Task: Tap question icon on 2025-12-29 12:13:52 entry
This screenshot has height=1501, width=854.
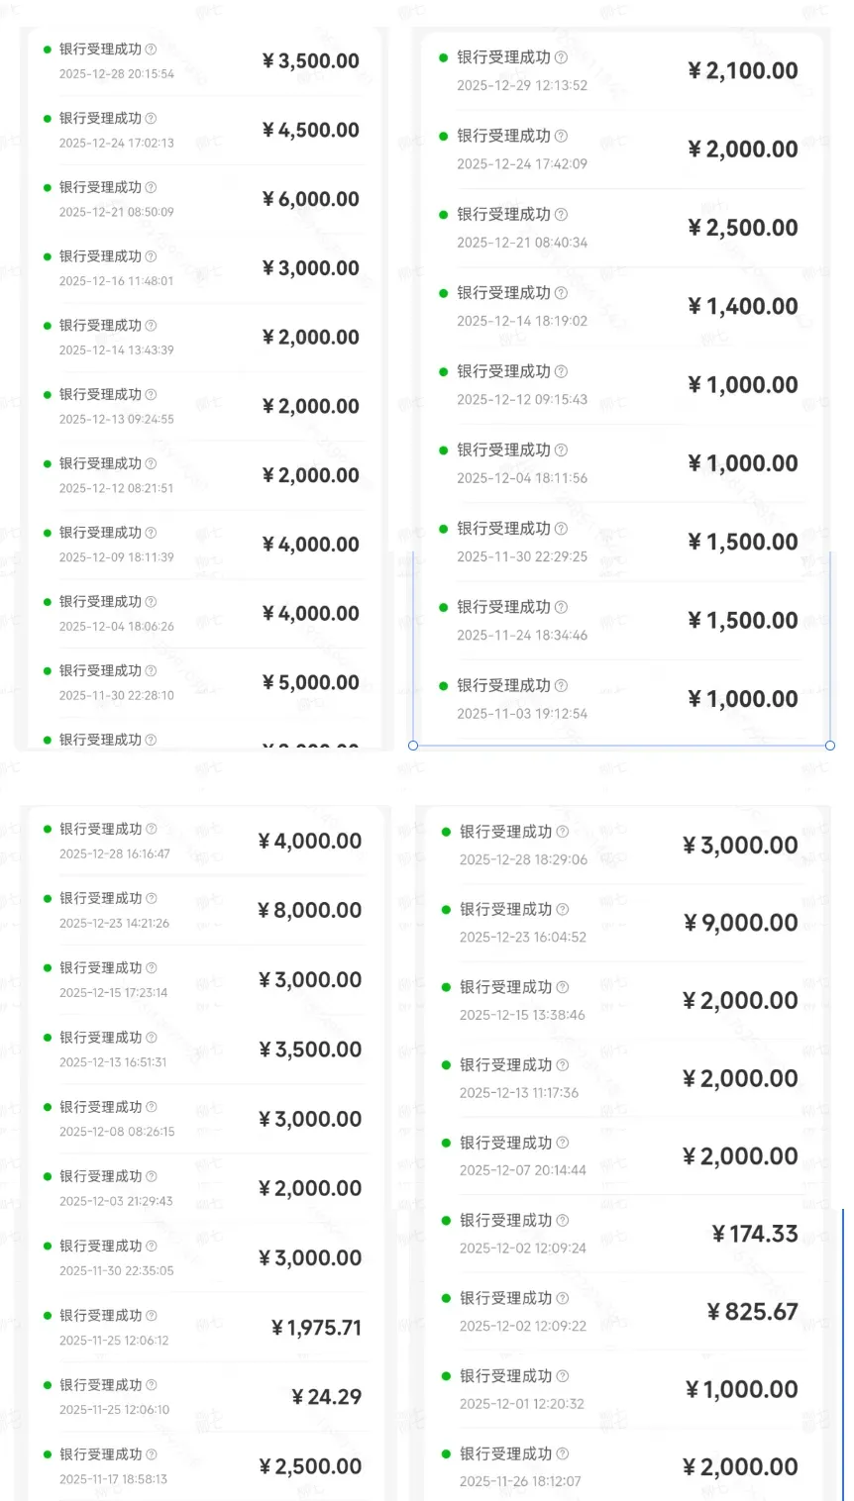Action: pyautogui.click(x=562, y=57)
